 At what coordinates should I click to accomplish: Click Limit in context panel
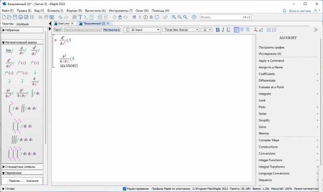[262, 100]
